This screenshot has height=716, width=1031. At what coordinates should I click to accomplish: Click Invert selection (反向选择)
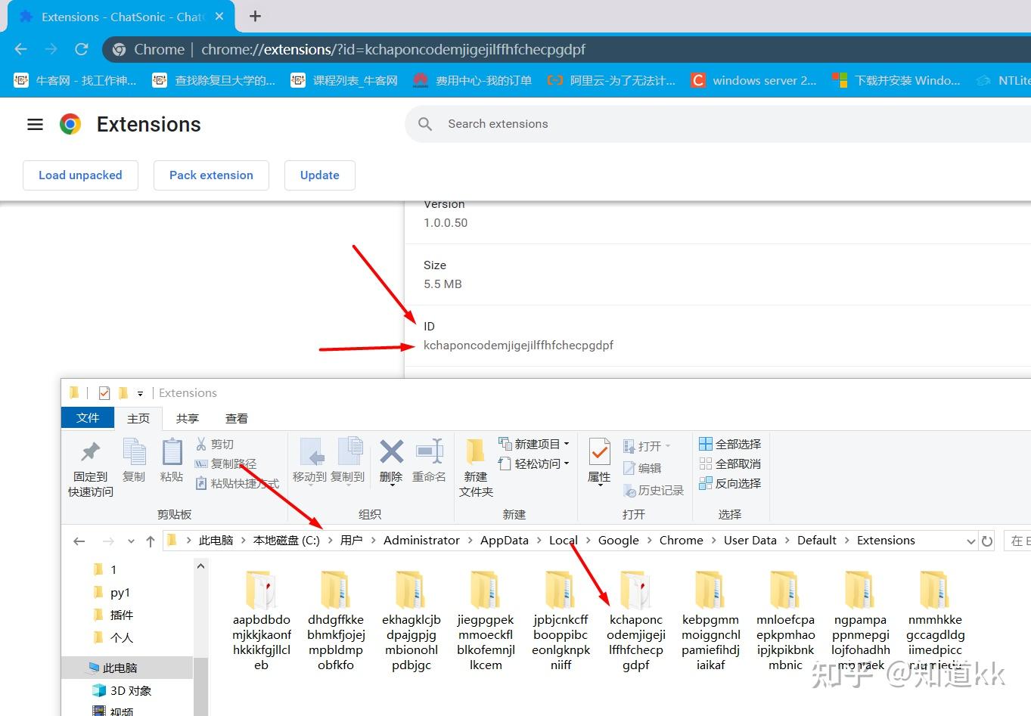(x=730, y=483)
